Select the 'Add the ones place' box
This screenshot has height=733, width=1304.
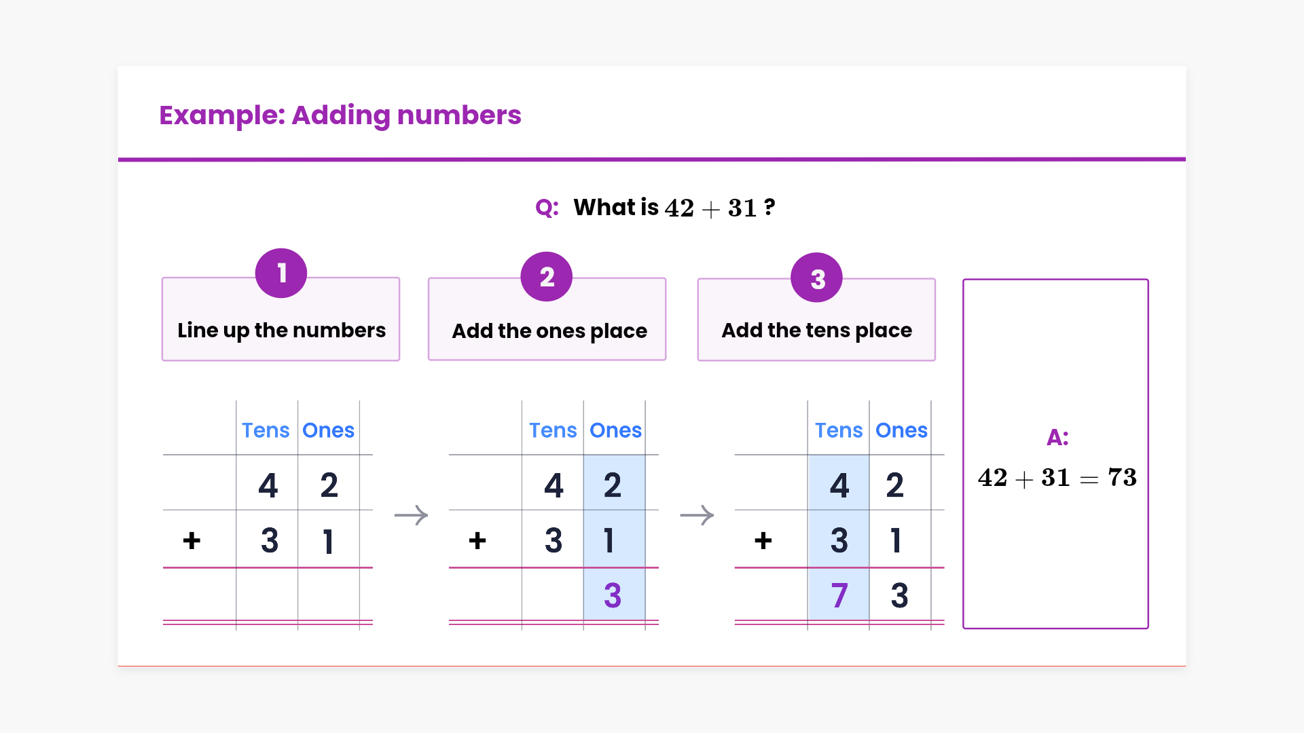pos(549,331)
